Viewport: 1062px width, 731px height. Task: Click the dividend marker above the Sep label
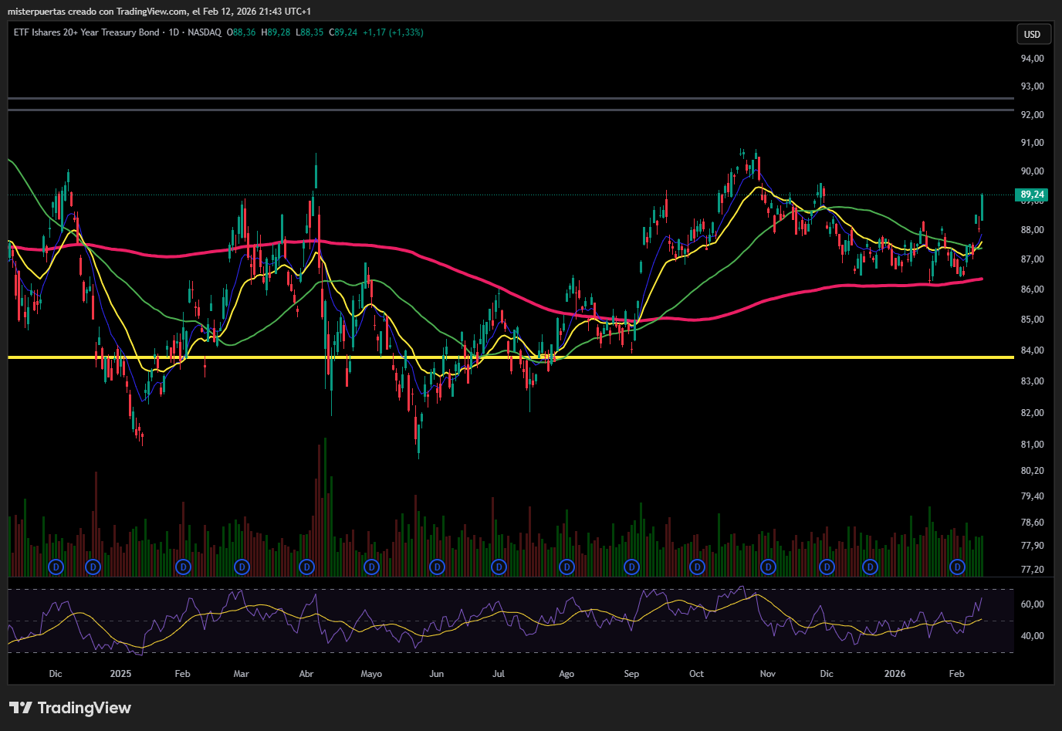[632, 567]
